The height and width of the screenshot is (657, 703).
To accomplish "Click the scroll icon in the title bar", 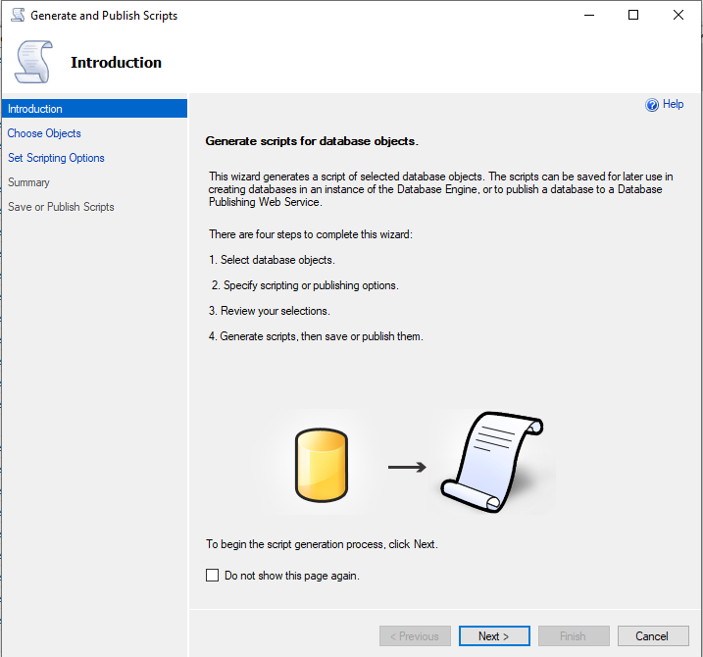I will (18, 16).
